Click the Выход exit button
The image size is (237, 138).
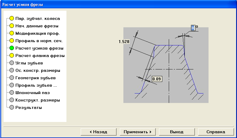[177, 132]
